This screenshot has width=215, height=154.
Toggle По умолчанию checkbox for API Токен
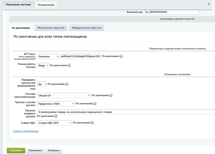[121, 56]
